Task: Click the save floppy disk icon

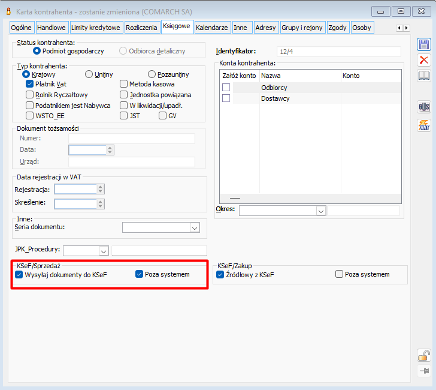Action: point(424,44)
